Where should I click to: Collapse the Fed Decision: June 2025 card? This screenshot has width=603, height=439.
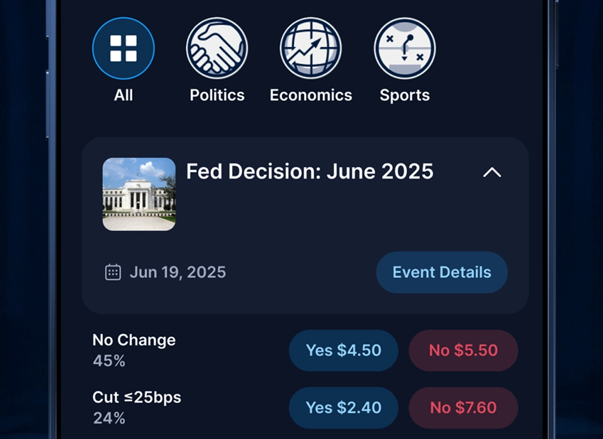tap(492, 172)
